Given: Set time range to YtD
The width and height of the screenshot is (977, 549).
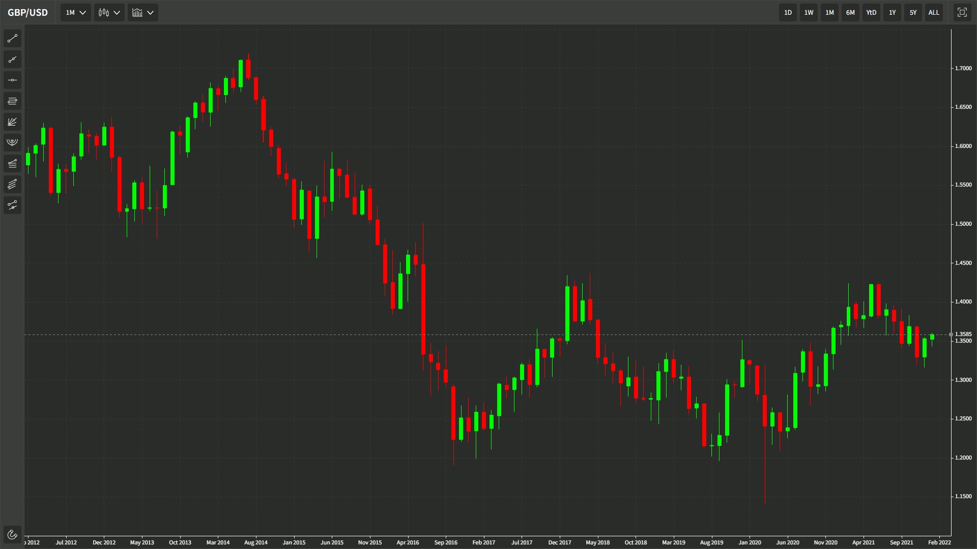Looking at the screenshot, I should click(x=871, y=13).
